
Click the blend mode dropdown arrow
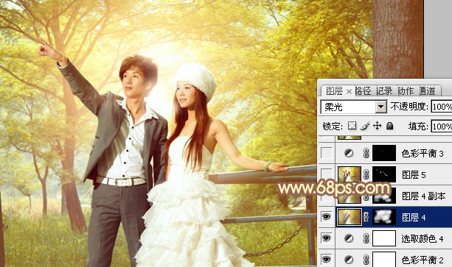(x=381, y=107)
